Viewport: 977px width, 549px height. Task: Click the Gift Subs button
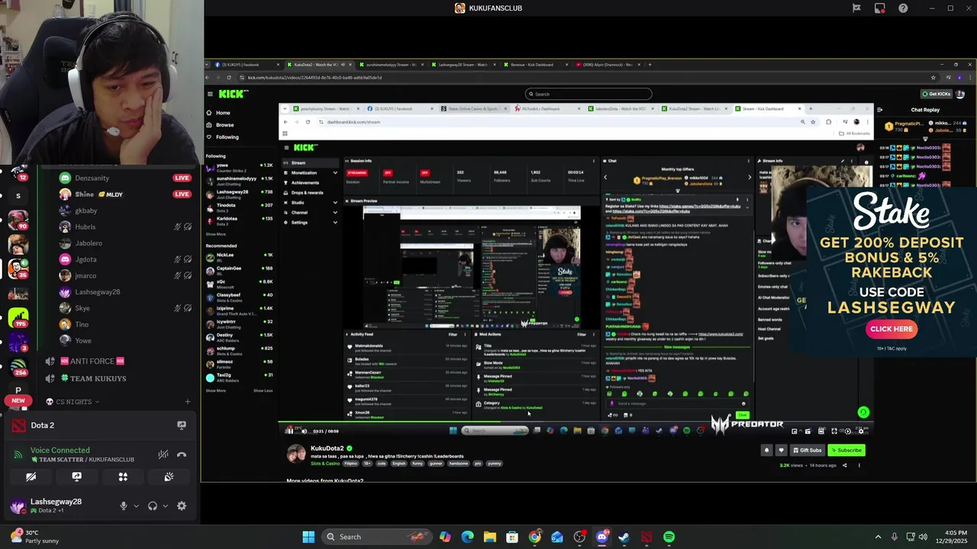[808, 450]
